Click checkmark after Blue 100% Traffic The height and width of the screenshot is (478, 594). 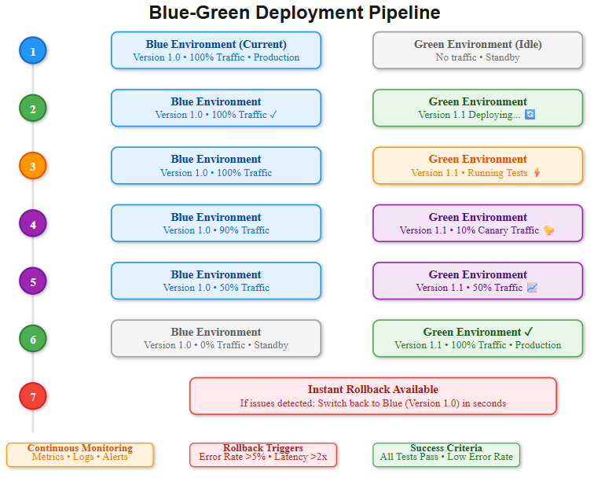(x=273, y=115)
